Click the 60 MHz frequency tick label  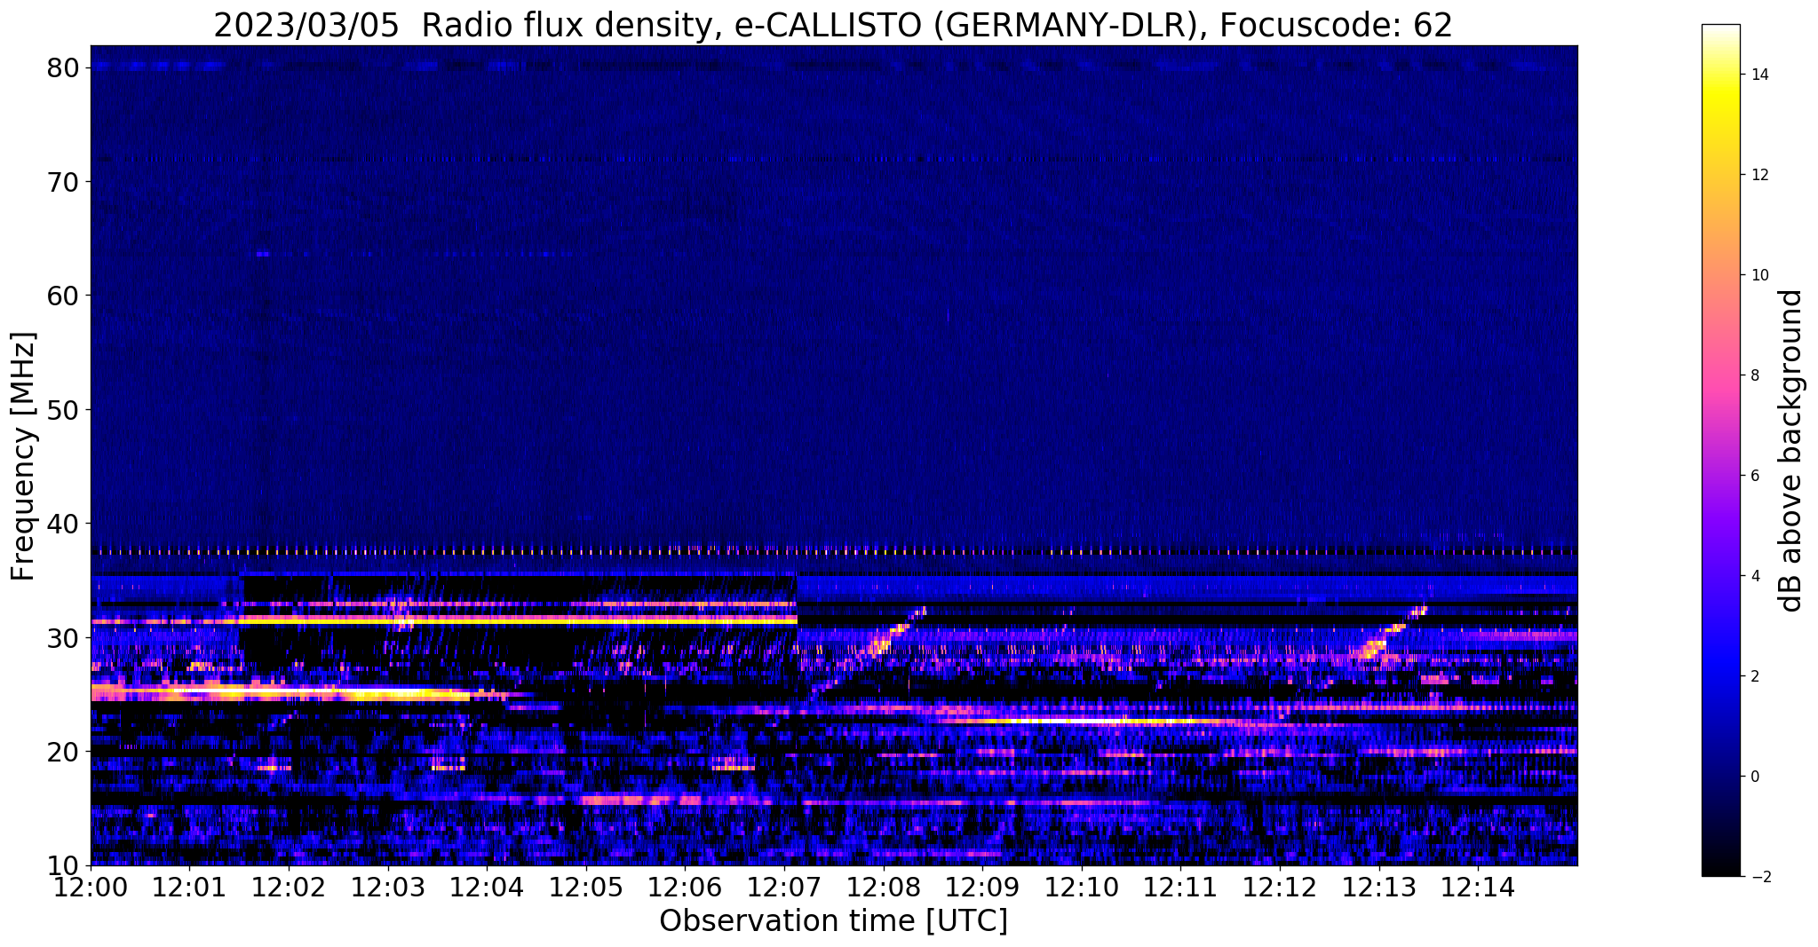click(64, 296)
